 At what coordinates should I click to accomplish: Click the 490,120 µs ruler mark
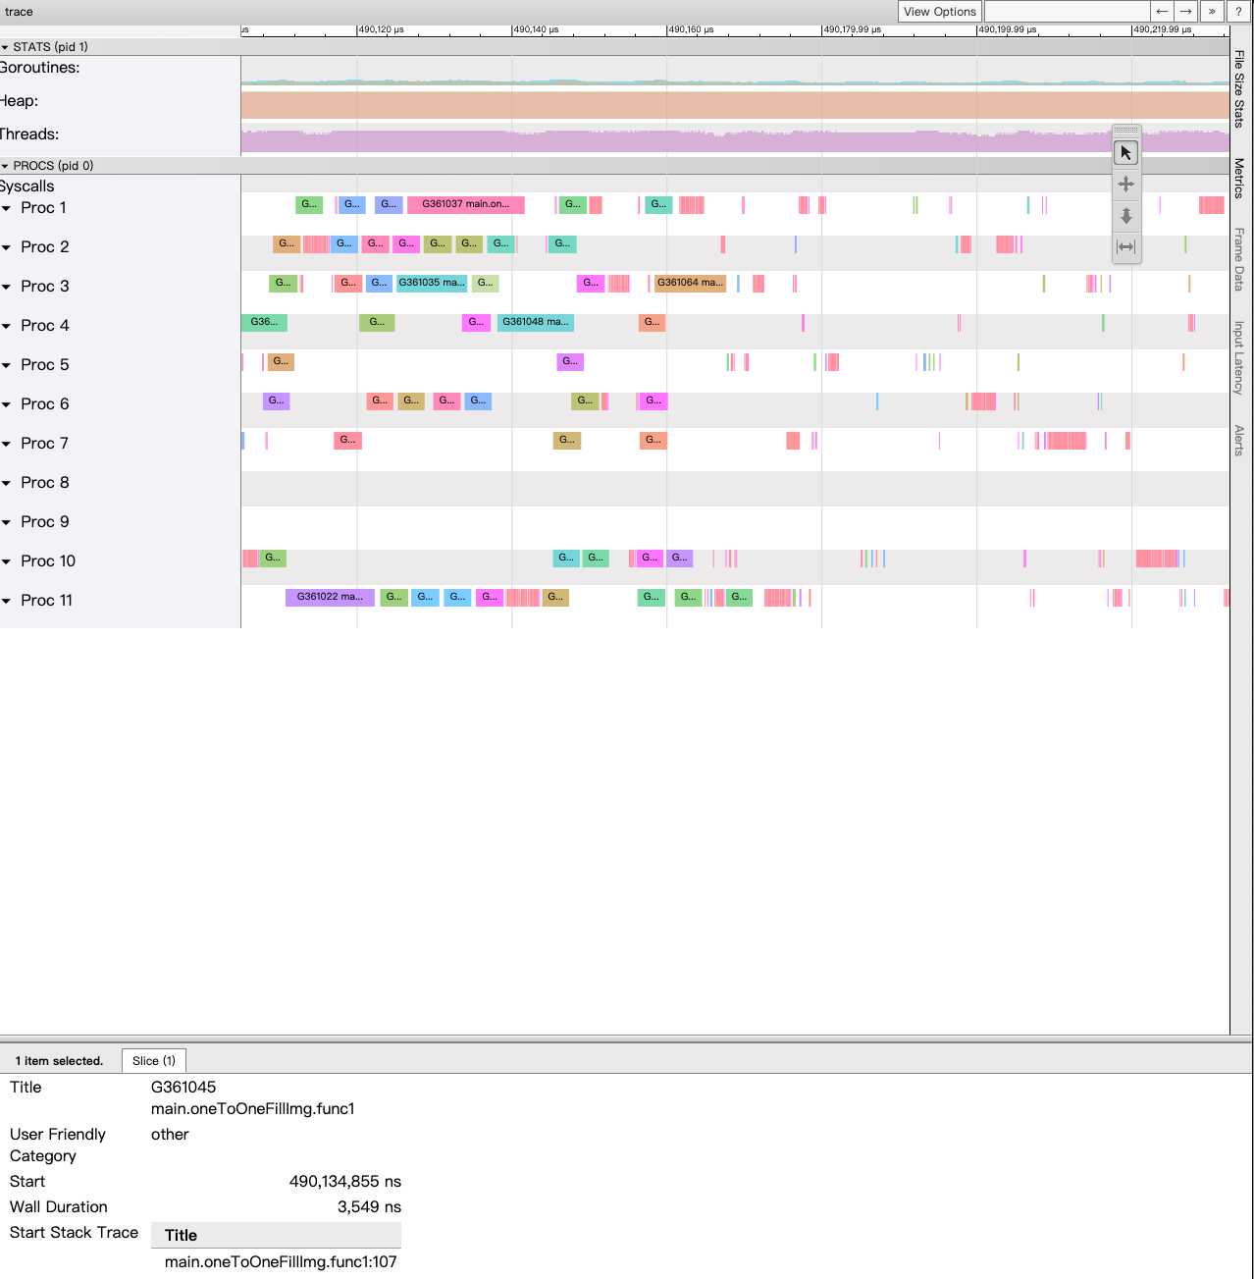tap(382, 29)
